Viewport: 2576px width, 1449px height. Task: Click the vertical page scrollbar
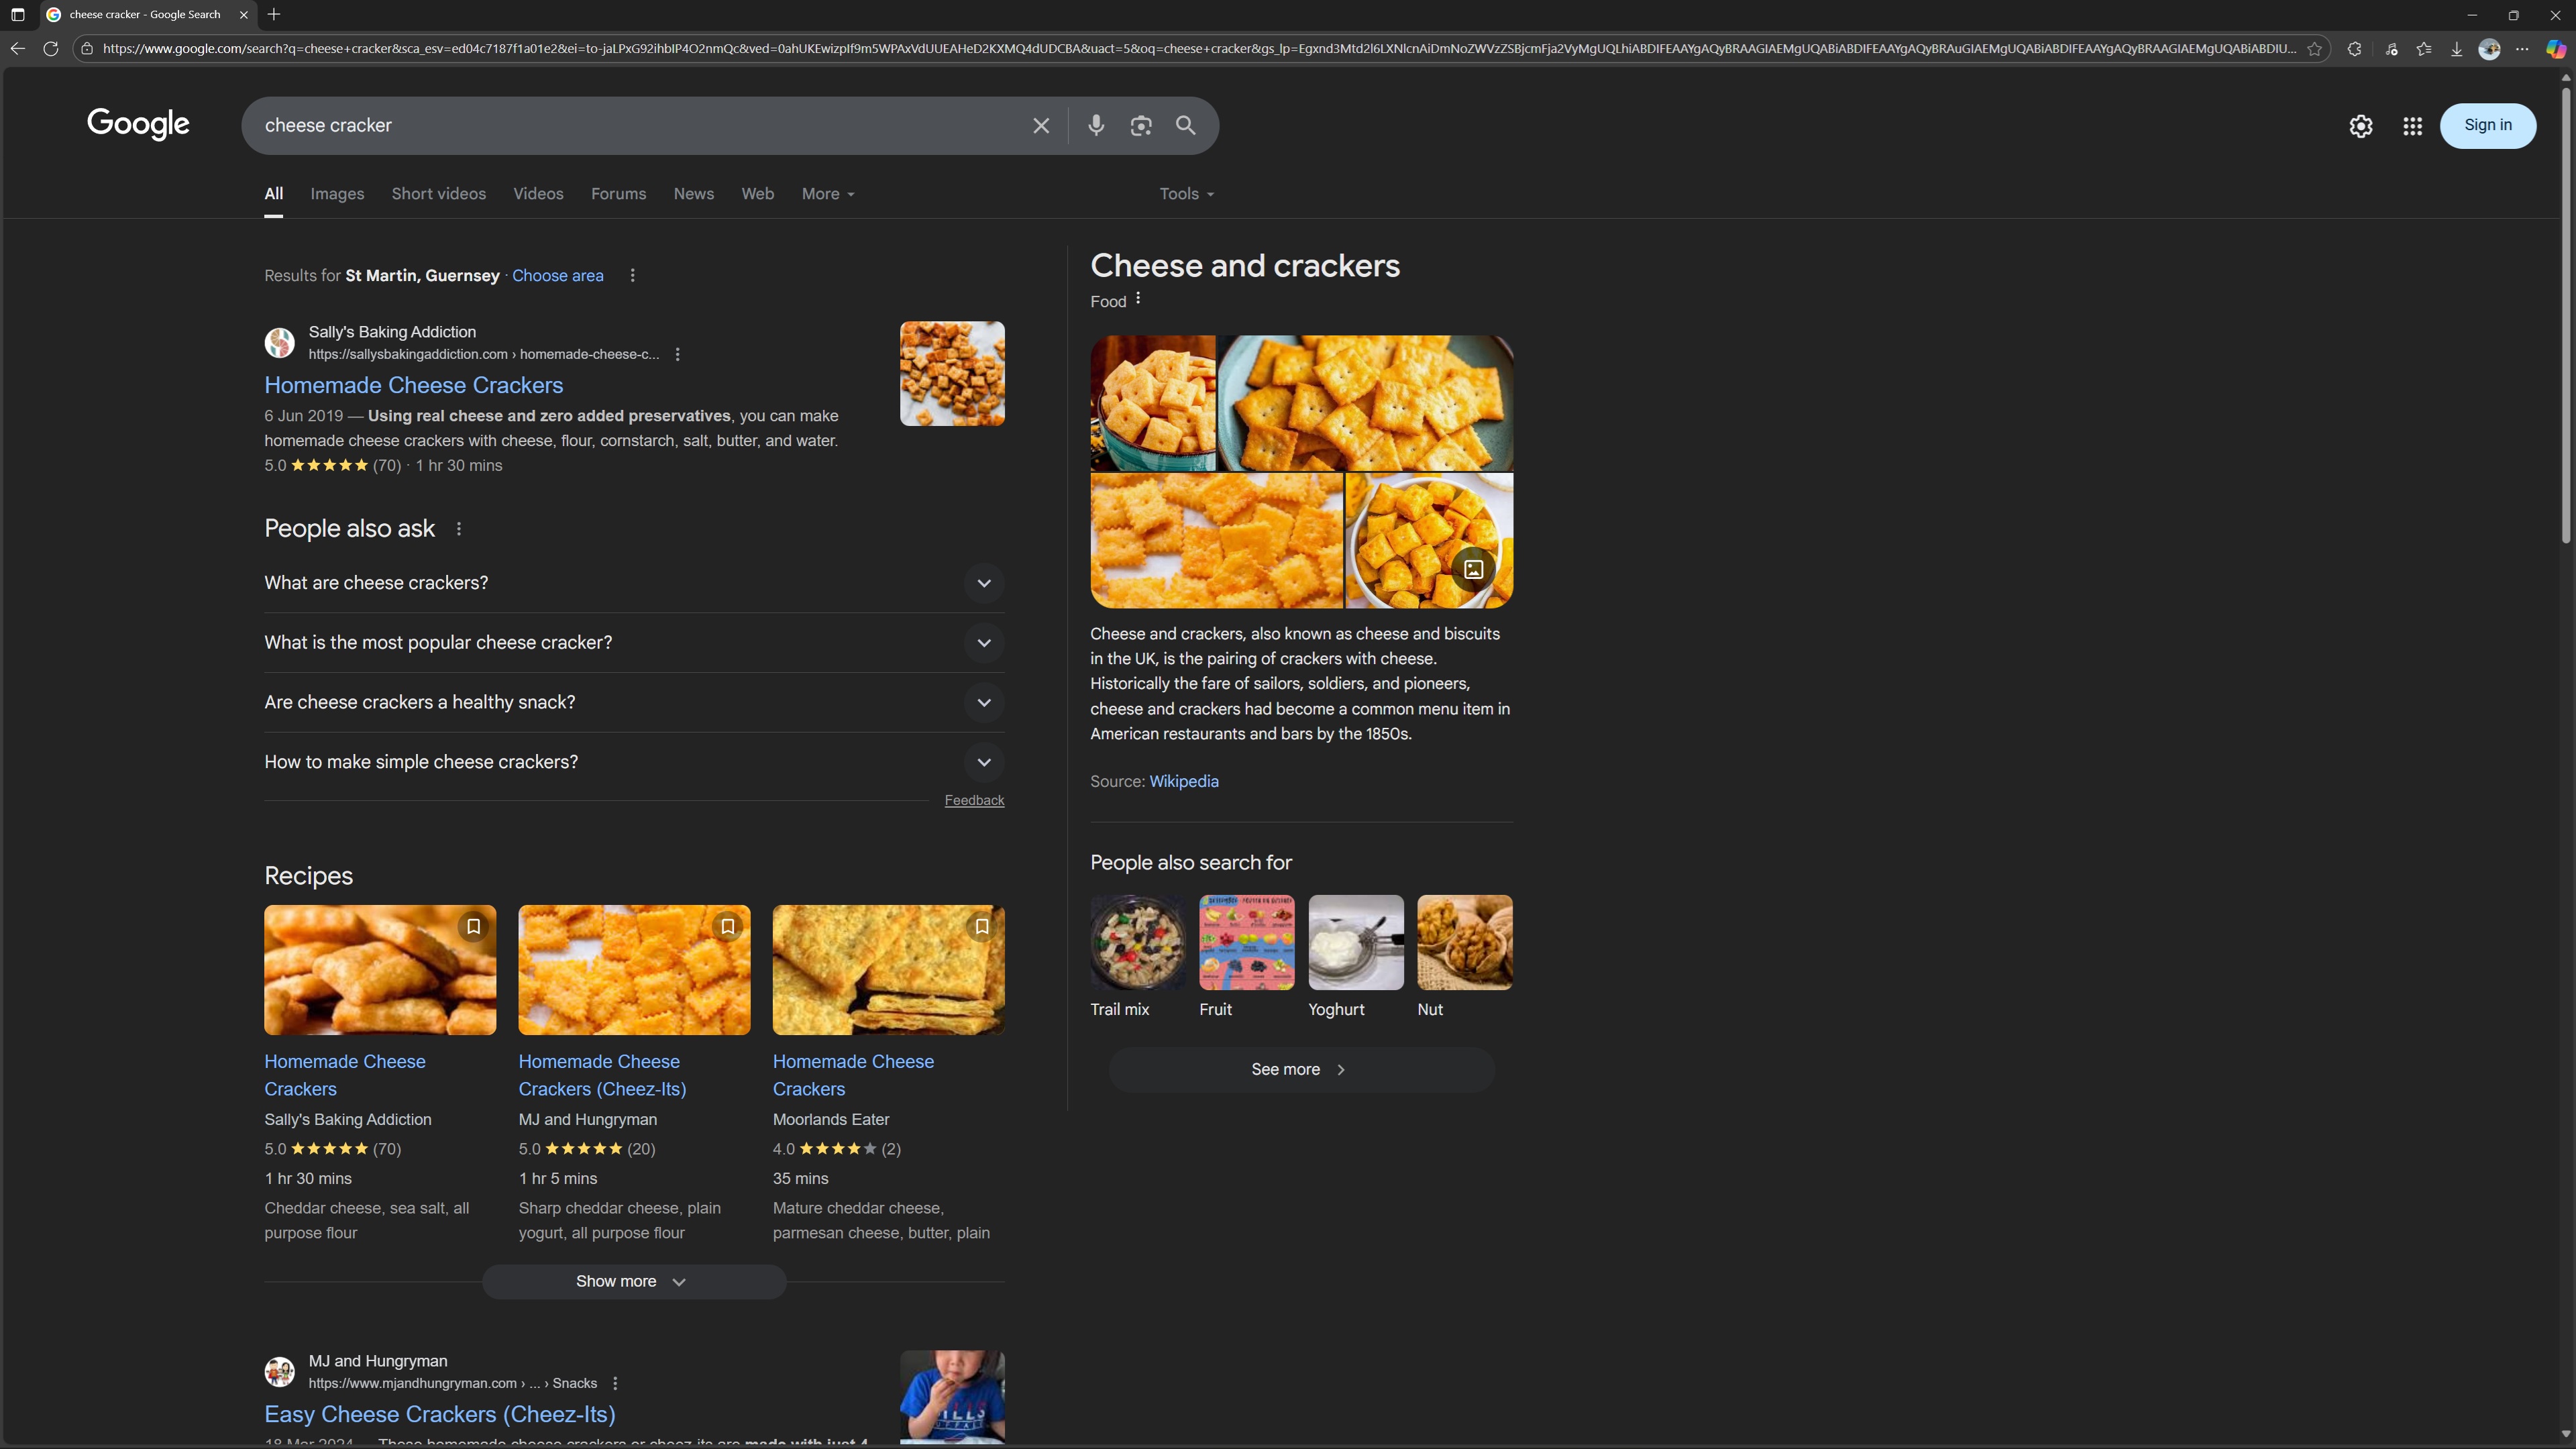tap(2566, 316)
